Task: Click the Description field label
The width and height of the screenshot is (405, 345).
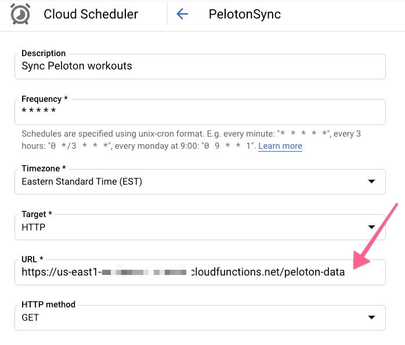Action: (44, 53)
